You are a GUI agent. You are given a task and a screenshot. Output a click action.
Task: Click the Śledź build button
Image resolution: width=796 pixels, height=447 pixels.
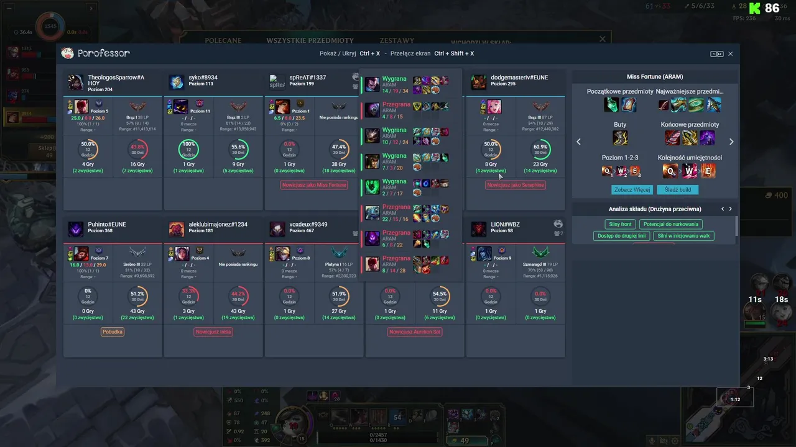(x=678, y=189)
